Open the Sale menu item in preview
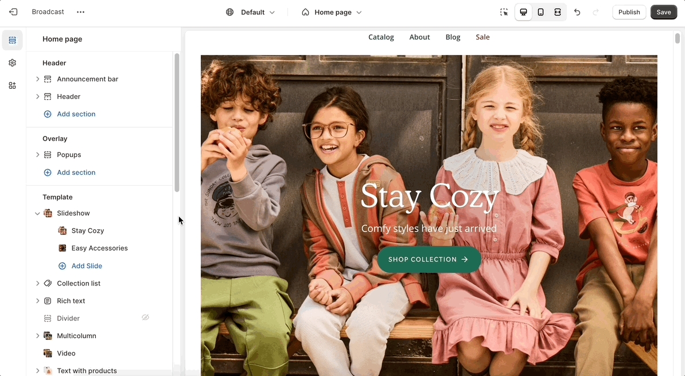This screenshot has height=376, width=685. click(482, 37)
